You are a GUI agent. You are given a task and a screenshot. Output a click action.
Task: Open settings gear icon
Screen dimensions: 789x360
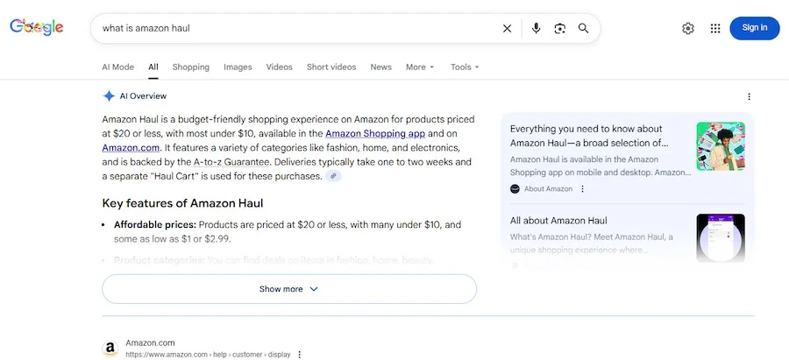[x=688, y=28]
